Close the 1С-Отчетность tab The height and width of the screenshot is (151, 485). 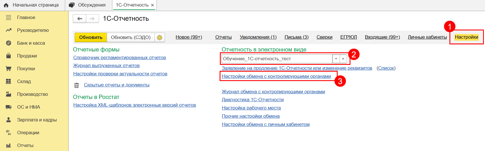point(152,5)
